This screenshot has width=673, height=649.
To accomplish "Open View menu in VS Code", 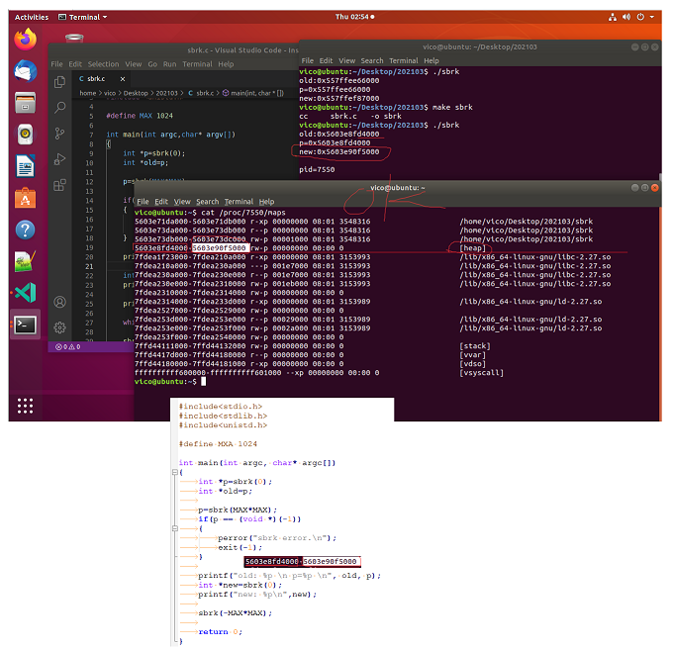I will coord(134,64).
